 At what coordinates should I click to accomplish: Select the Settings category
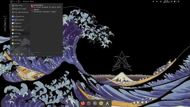point(20,40)
